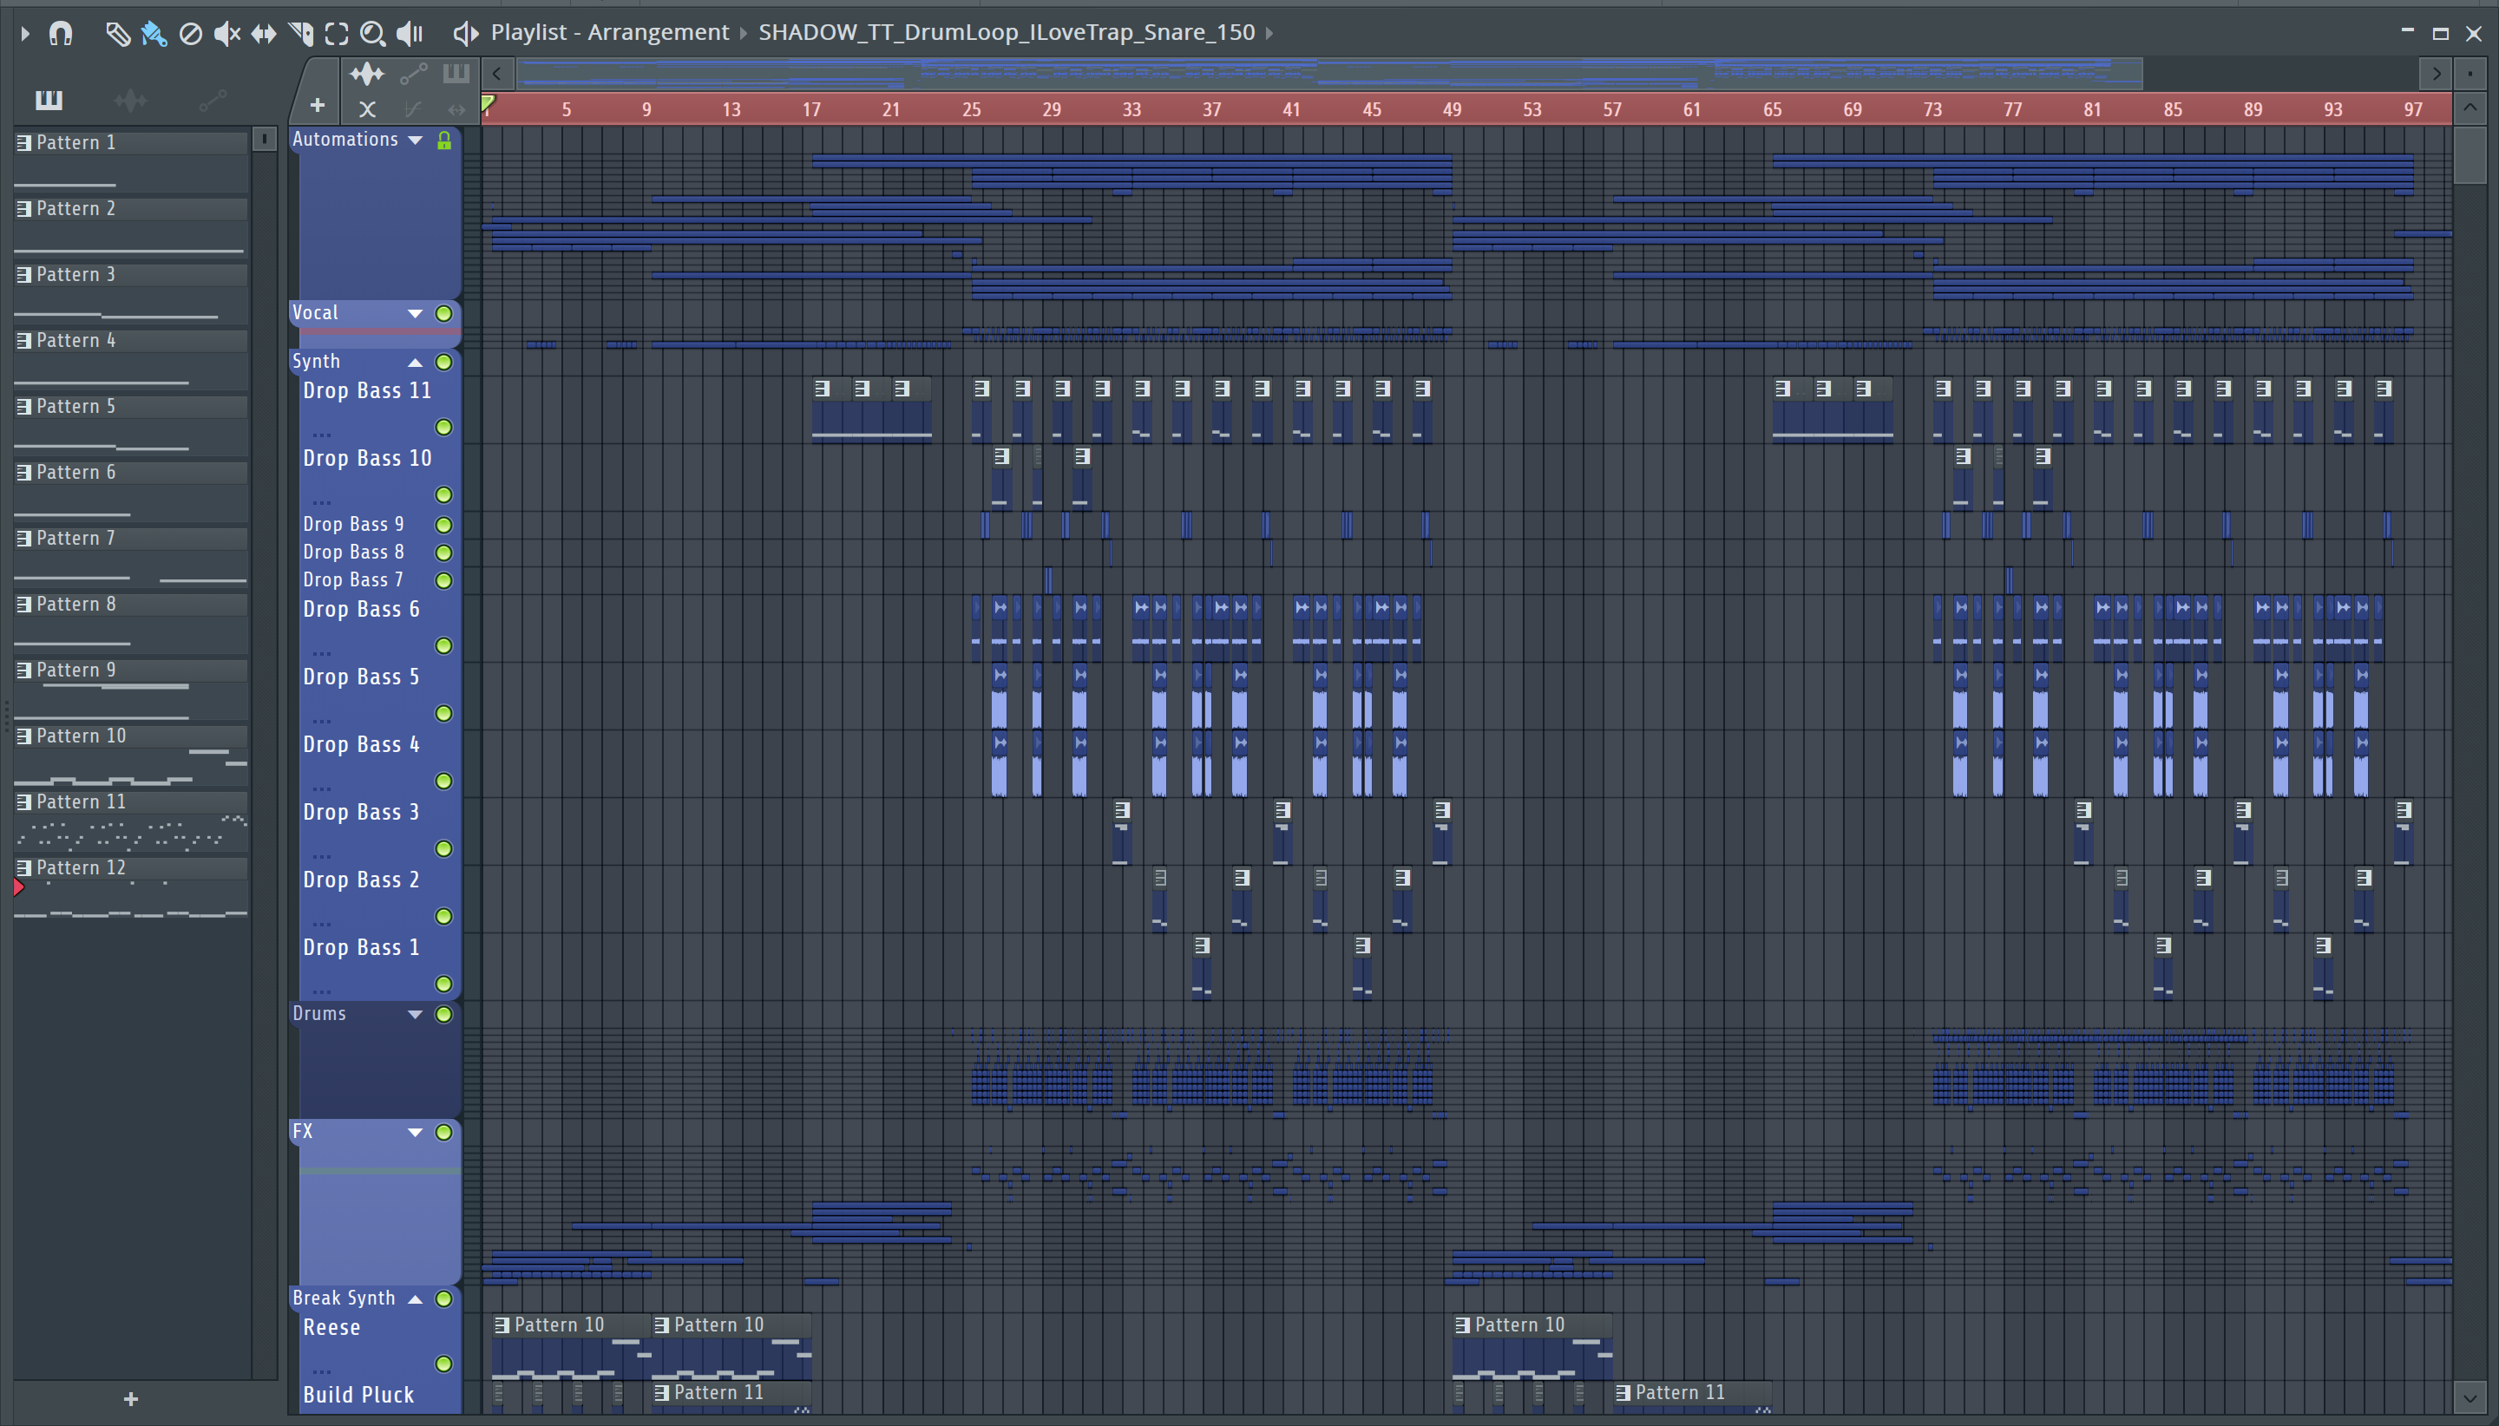Viewport: 2499px width, 1426px height.
Task: Select the first Pattern 10 clip on Reese
Action: (x=571, y=1347)
